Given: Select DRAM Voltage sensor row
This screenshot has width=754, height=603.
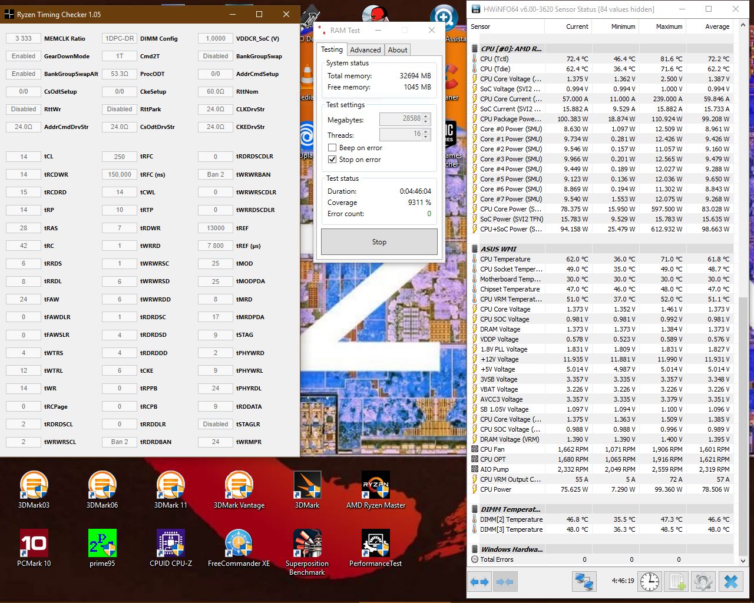Looking at the screenshot, I should pos(601,329).
